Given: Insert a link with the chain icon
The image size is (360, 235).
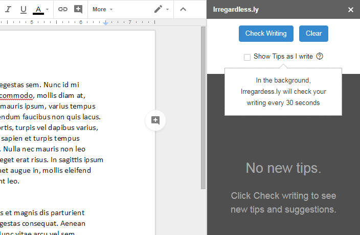Looking at the screenshot, I should click(63, 9).
